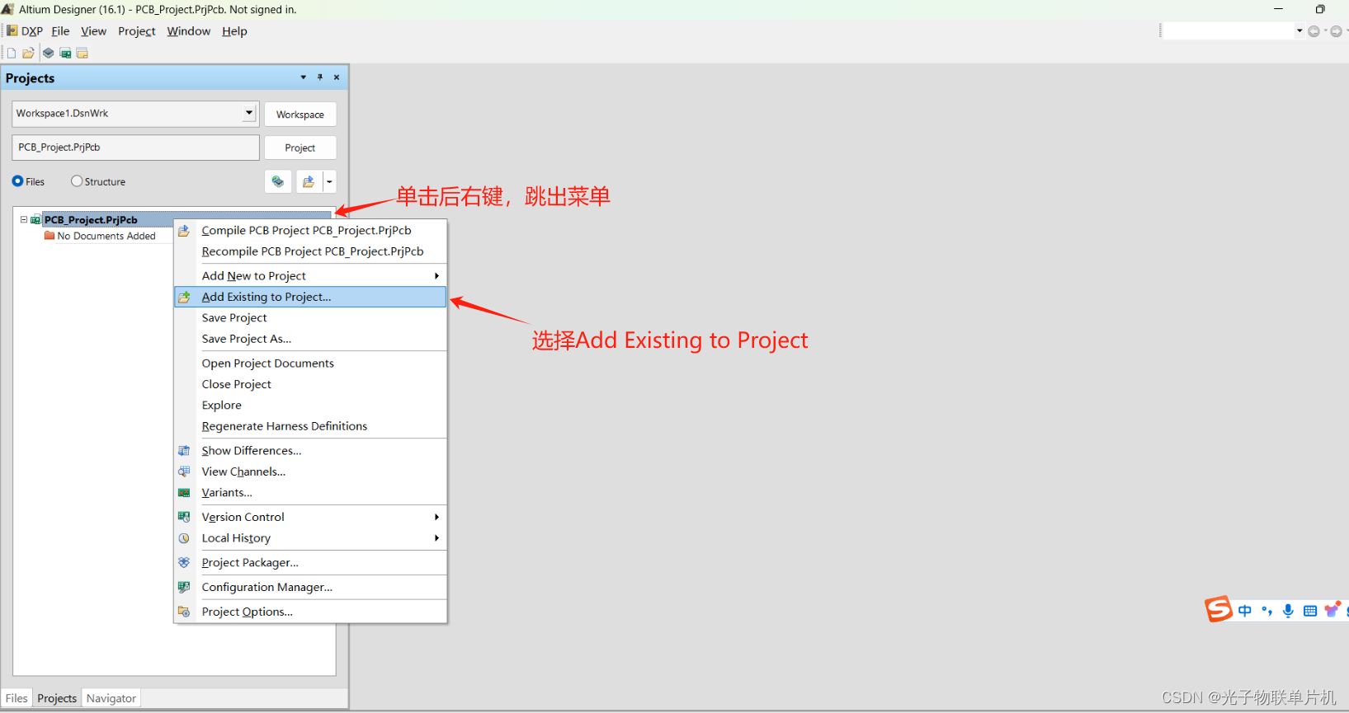The width and height of the screenshot is (1349, 713).
Task: Choose Configuration Manager
Action: (310, 587)
